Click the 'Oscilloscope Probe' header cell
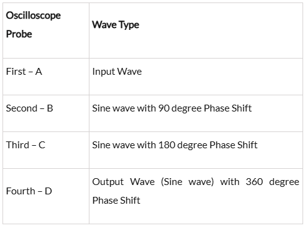This screenshot has width=305, height=228. 46,31
